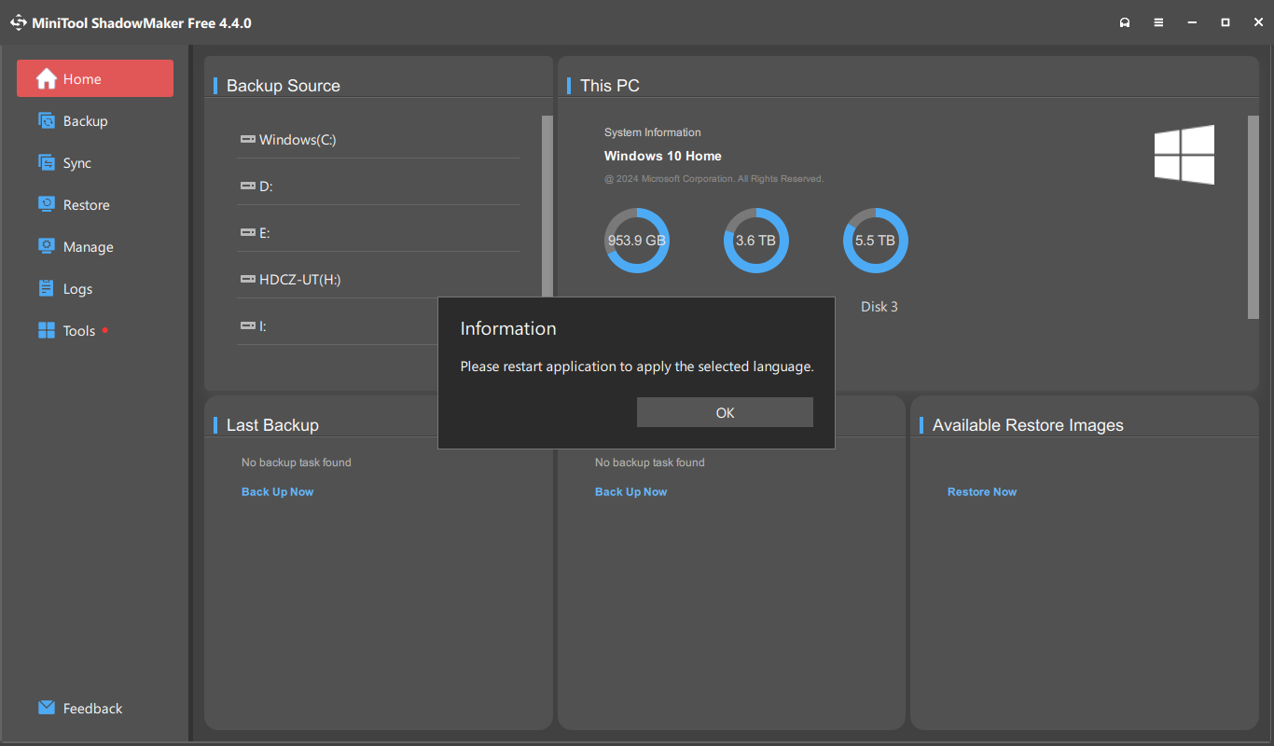Open the headset support icon in title bar
This screenshot has height=746, width=1274.
tap(1126, 22)
